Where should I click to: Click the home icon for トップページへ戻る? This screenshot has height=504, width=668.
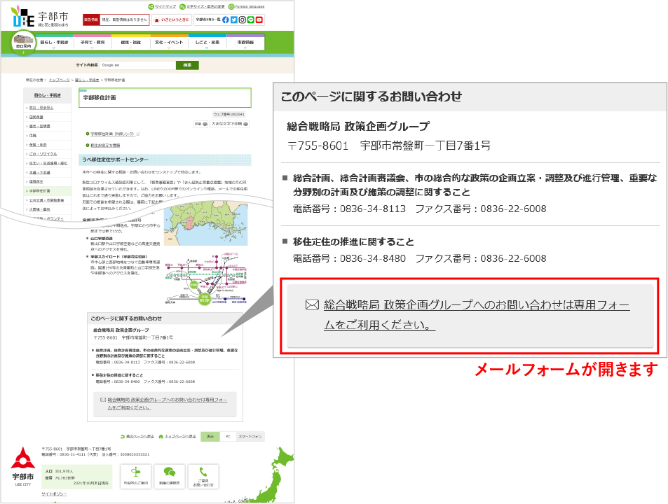click(x=161, y=436)
